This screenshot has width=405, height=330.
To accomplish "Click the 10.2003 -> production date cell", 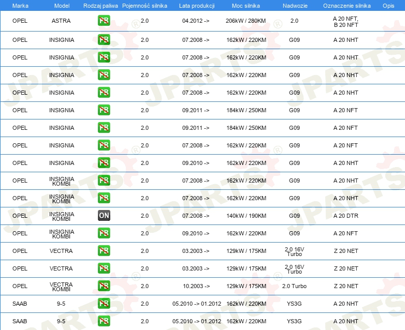I will (x=196, y=286).
